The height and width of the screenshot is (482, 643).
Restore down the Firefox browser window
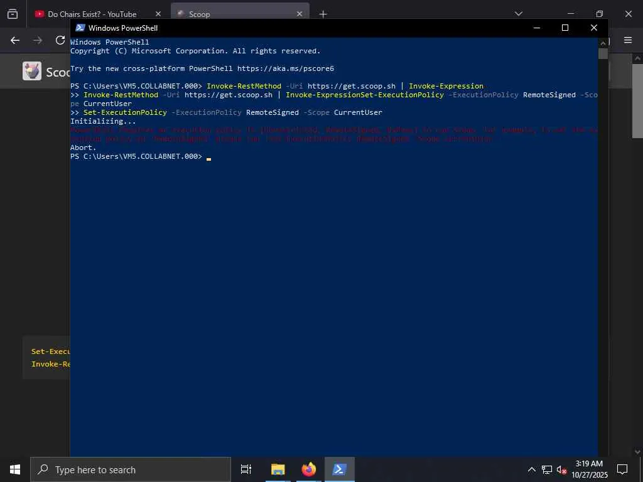[x=600, y=14]
